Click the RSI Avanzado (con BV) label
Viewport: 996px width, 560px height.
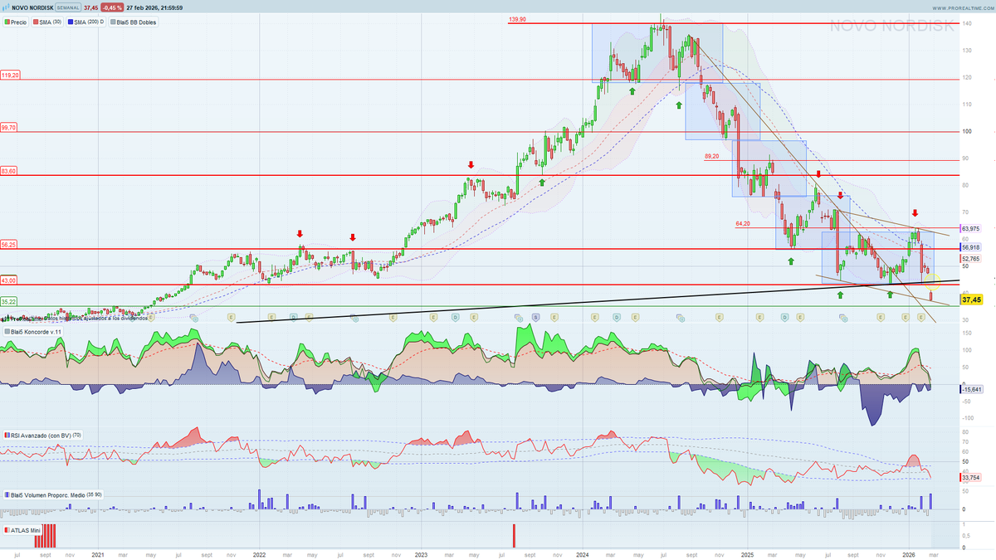[x=41, y=434]
